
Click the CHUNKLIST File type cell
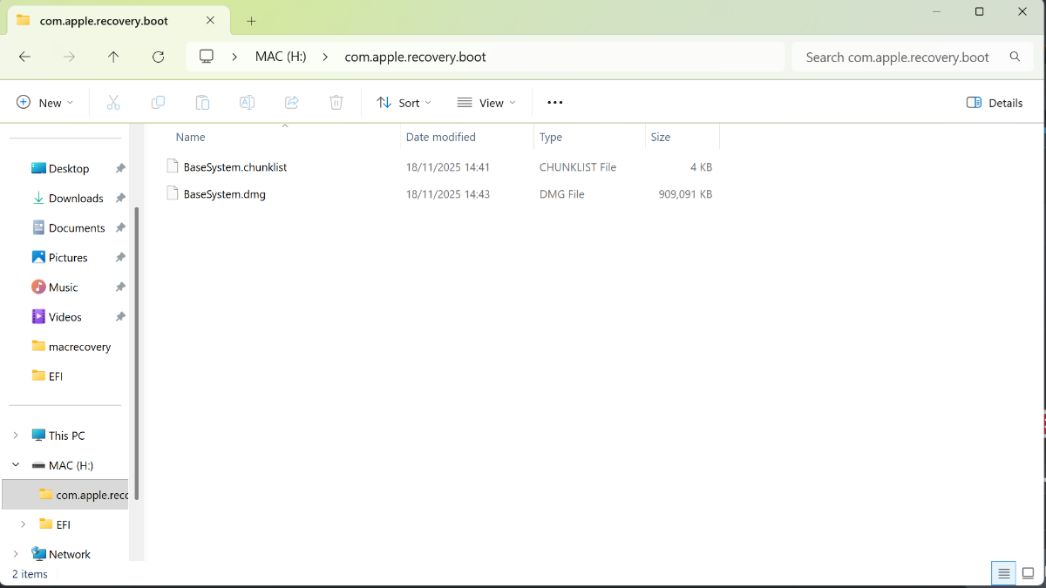pyautogui.click(x=578, y=166)
